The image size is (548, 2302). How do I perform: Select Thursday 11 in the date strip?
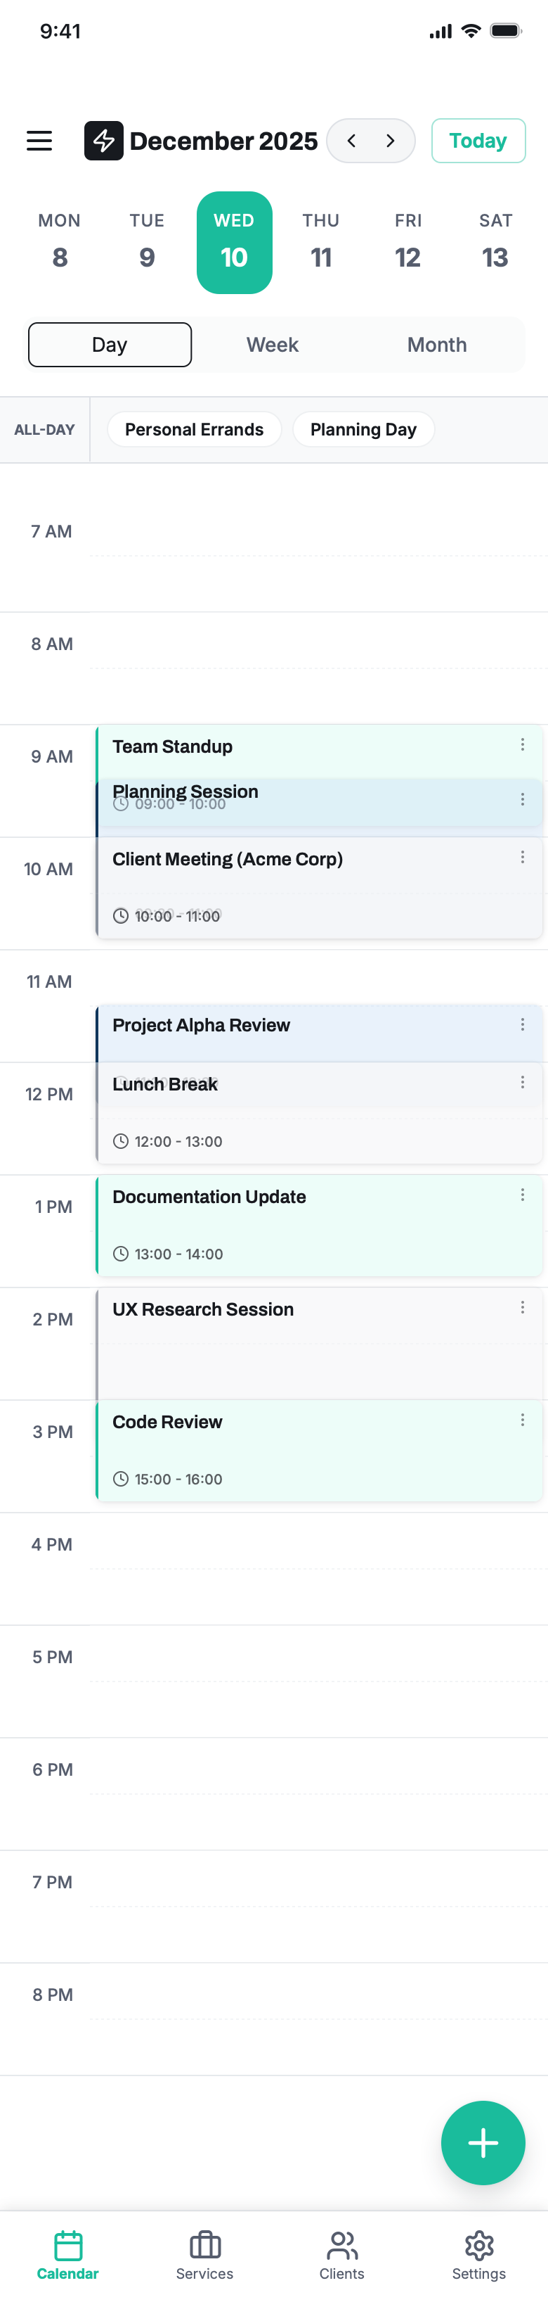(x=320, y=242)
